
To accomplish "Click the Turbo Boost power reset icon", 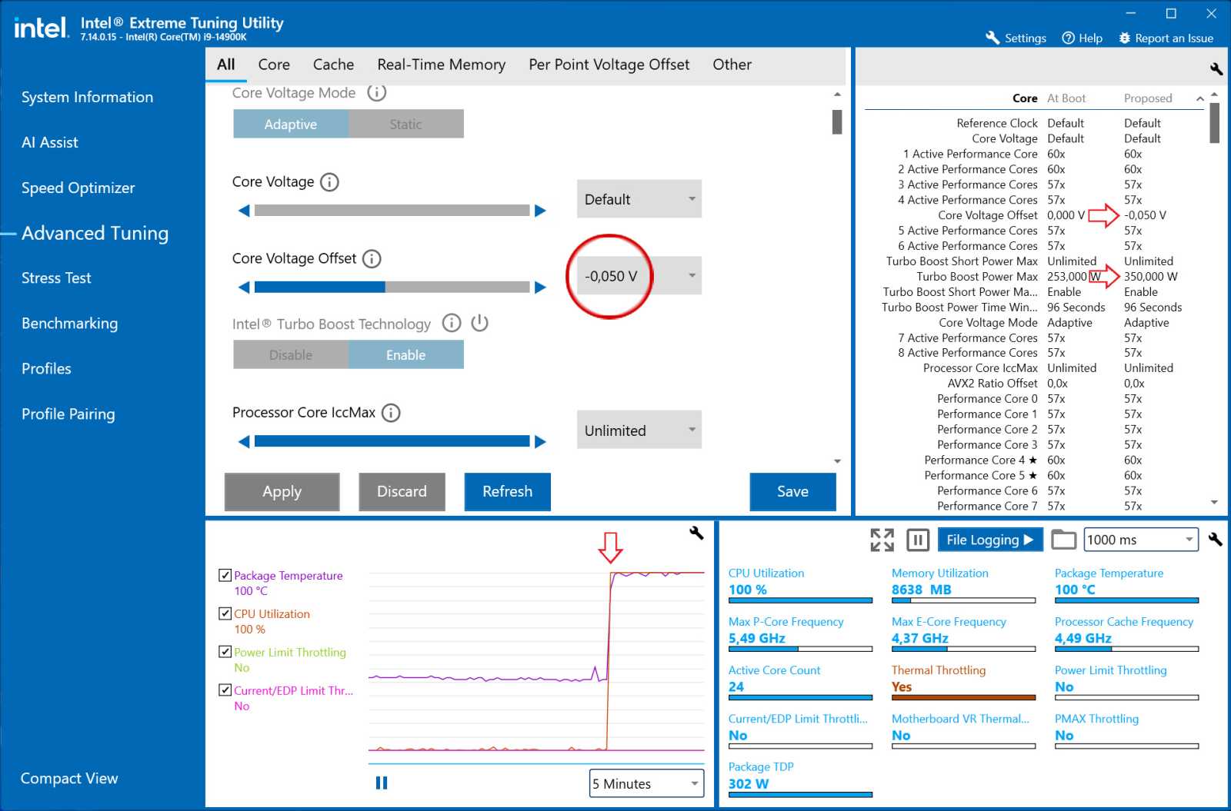I will (x=479, y=323).
